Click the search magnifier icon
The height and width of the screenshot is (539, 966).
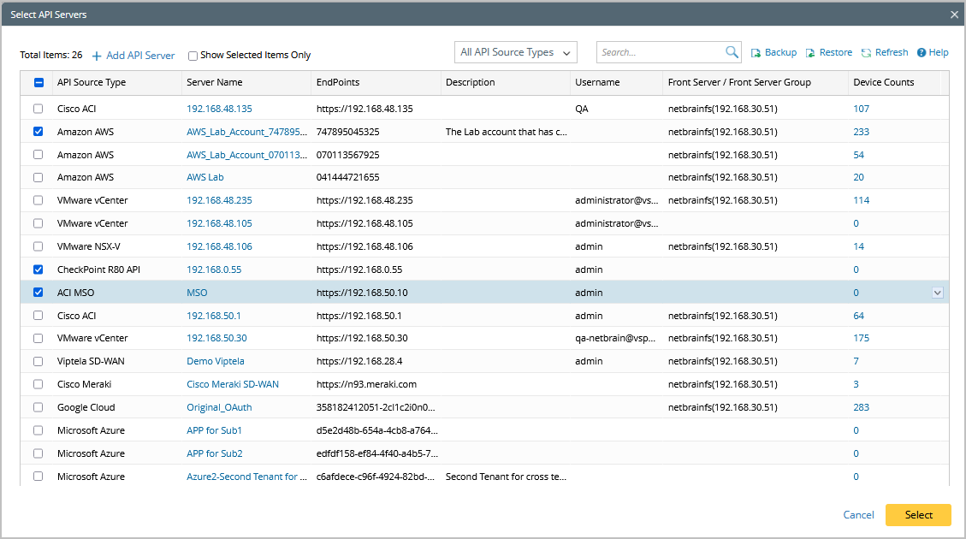coord(732,52)
